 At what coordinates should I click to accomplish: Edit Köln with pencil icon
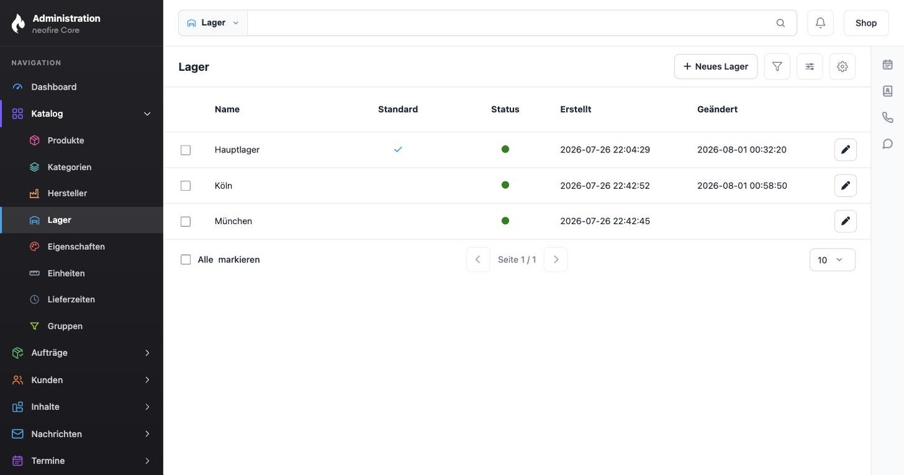pos(846,186)
